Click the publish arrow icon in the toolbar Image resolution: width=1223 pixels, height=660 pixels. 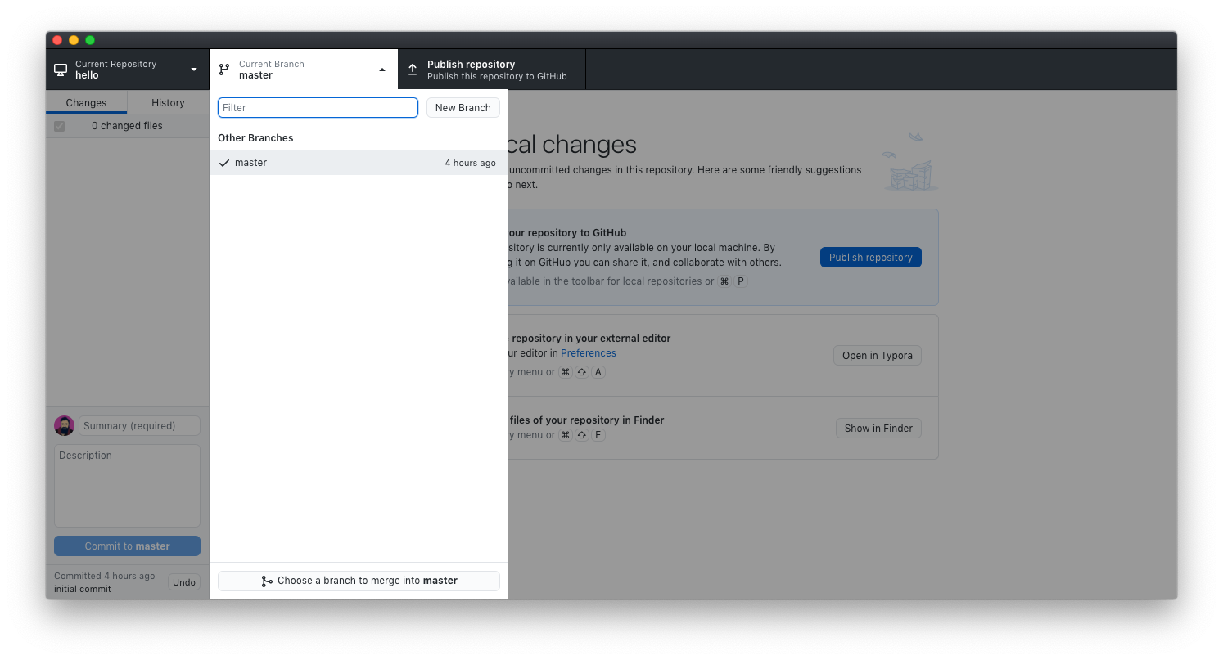tap(412, 69)
